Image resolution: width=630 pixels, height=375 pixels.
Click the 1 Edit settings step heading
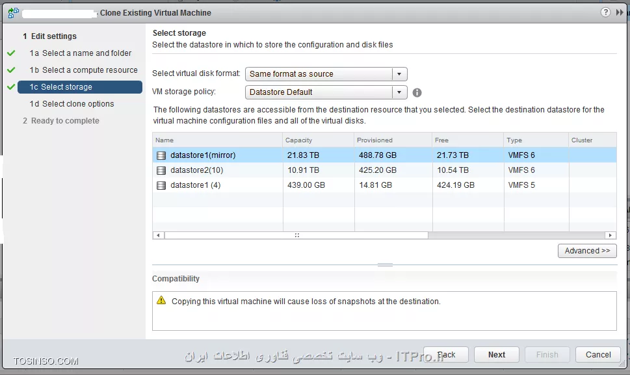point(49,36)
